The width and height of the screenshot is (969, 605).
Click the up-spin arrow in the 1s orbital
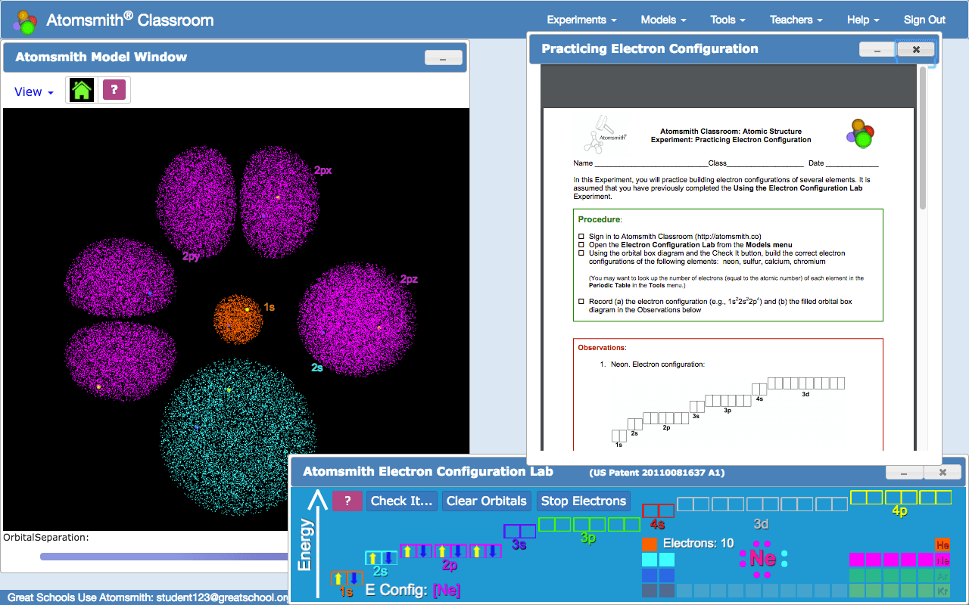click(338, 579)
